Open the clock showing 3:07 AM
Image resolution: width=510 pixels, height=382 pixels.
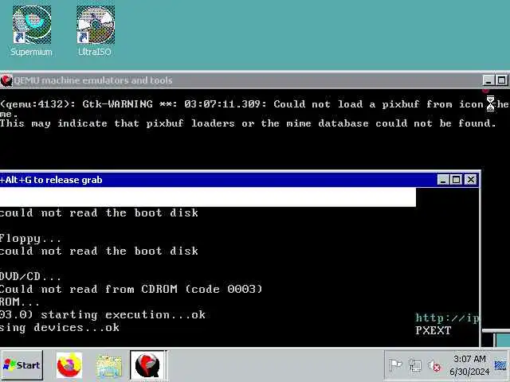tap(469, 365)
